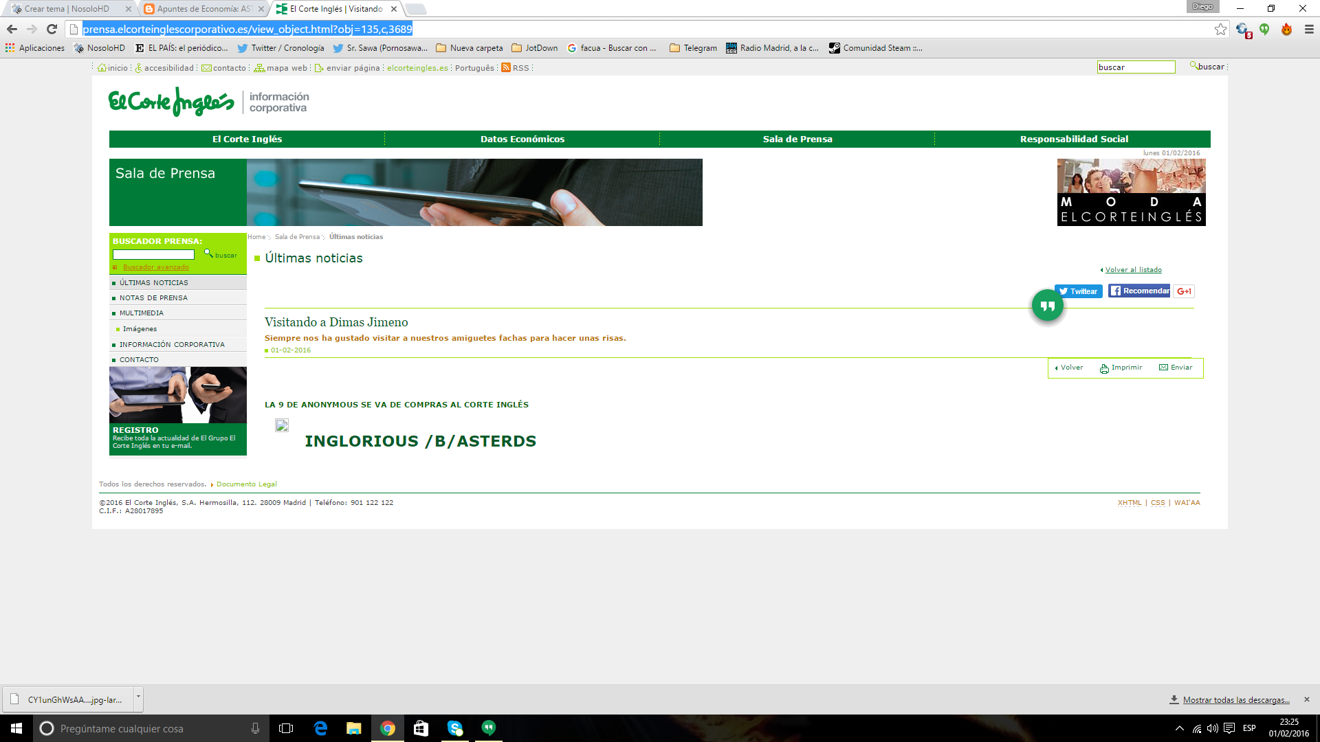Reload the page with refresh icon
Viewport: 1320px width, 742px height.
(52, 29)
